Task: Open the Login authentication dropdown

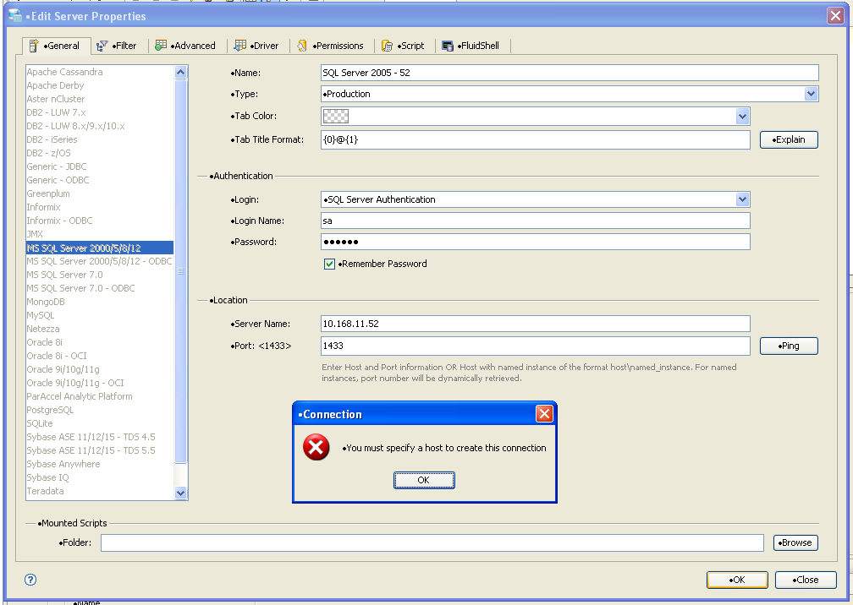Action: pos(743,199)
